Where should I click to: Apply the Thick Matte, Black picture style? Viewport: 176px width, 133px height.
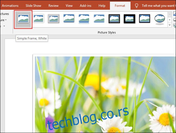(129, 19)
